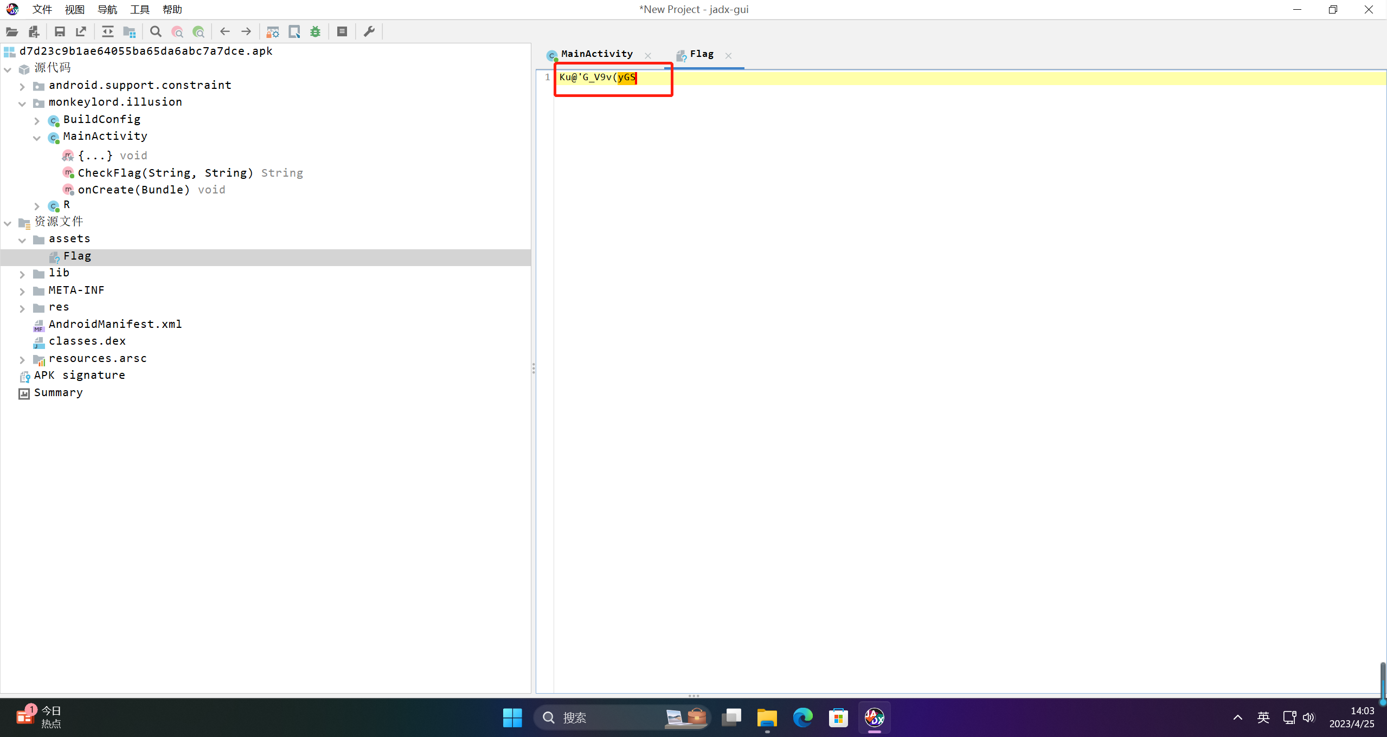Expand the android.support.constraint package
The width and height of the screenshot is (1387, 737).
[22, 86]
